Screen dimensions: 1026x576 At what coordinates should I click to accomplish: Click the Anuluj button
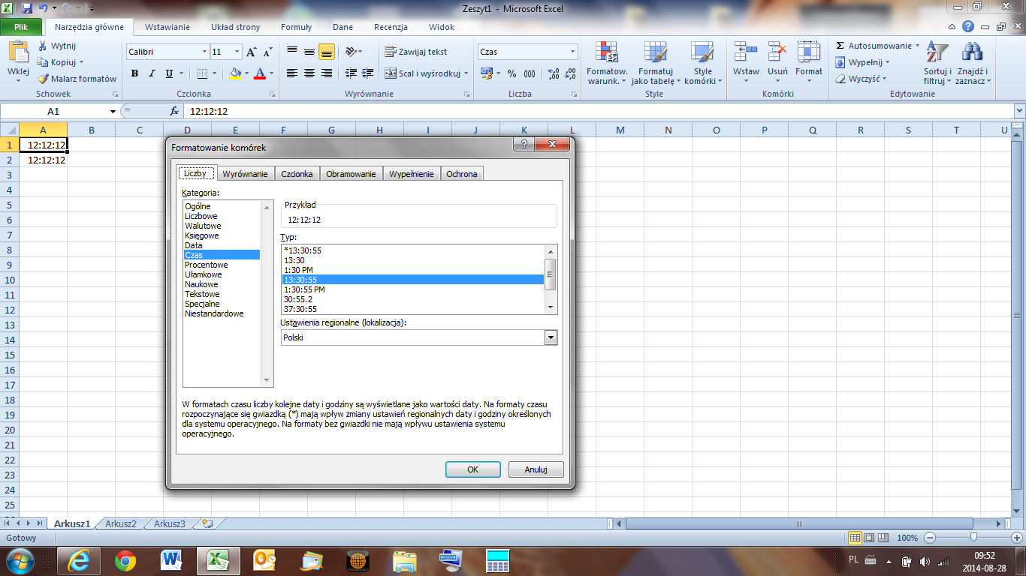click(x=536, y=469)
